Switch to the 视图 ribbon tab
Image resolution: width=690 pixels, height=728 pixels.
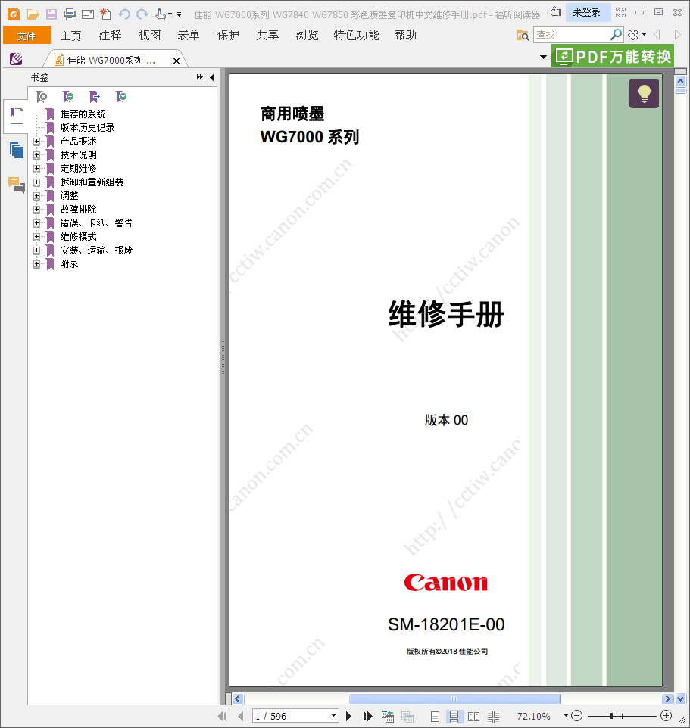[x=150, y=36]
